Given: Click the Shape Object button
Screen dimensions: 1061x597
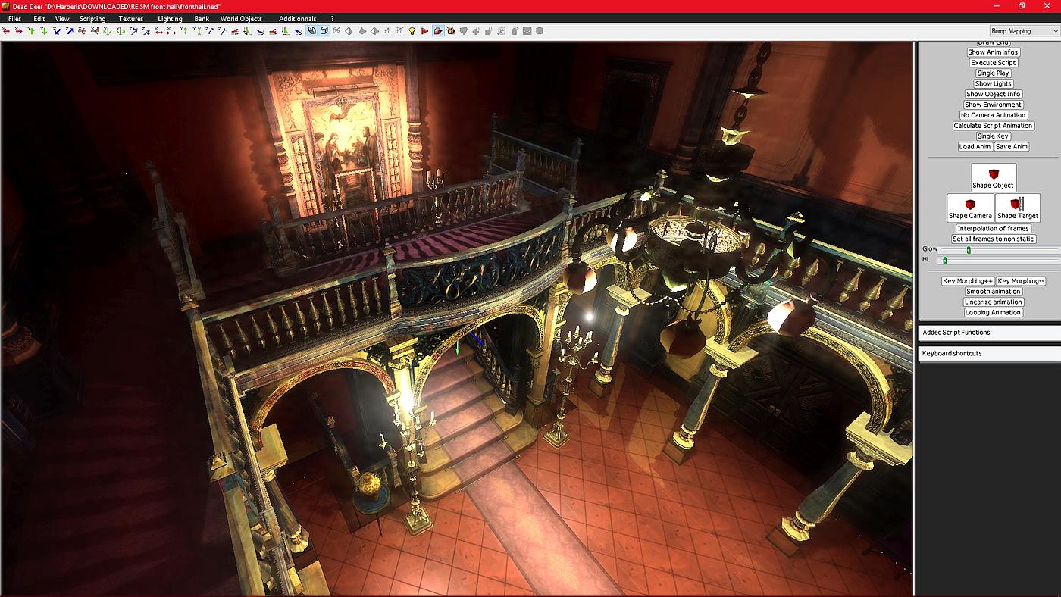Looking at the screenshot, I should [x=993, y=177].
